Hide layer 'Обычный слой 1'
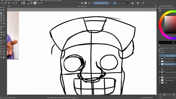The height and width of the screenshot is (99, 176). tap(160, 80)
